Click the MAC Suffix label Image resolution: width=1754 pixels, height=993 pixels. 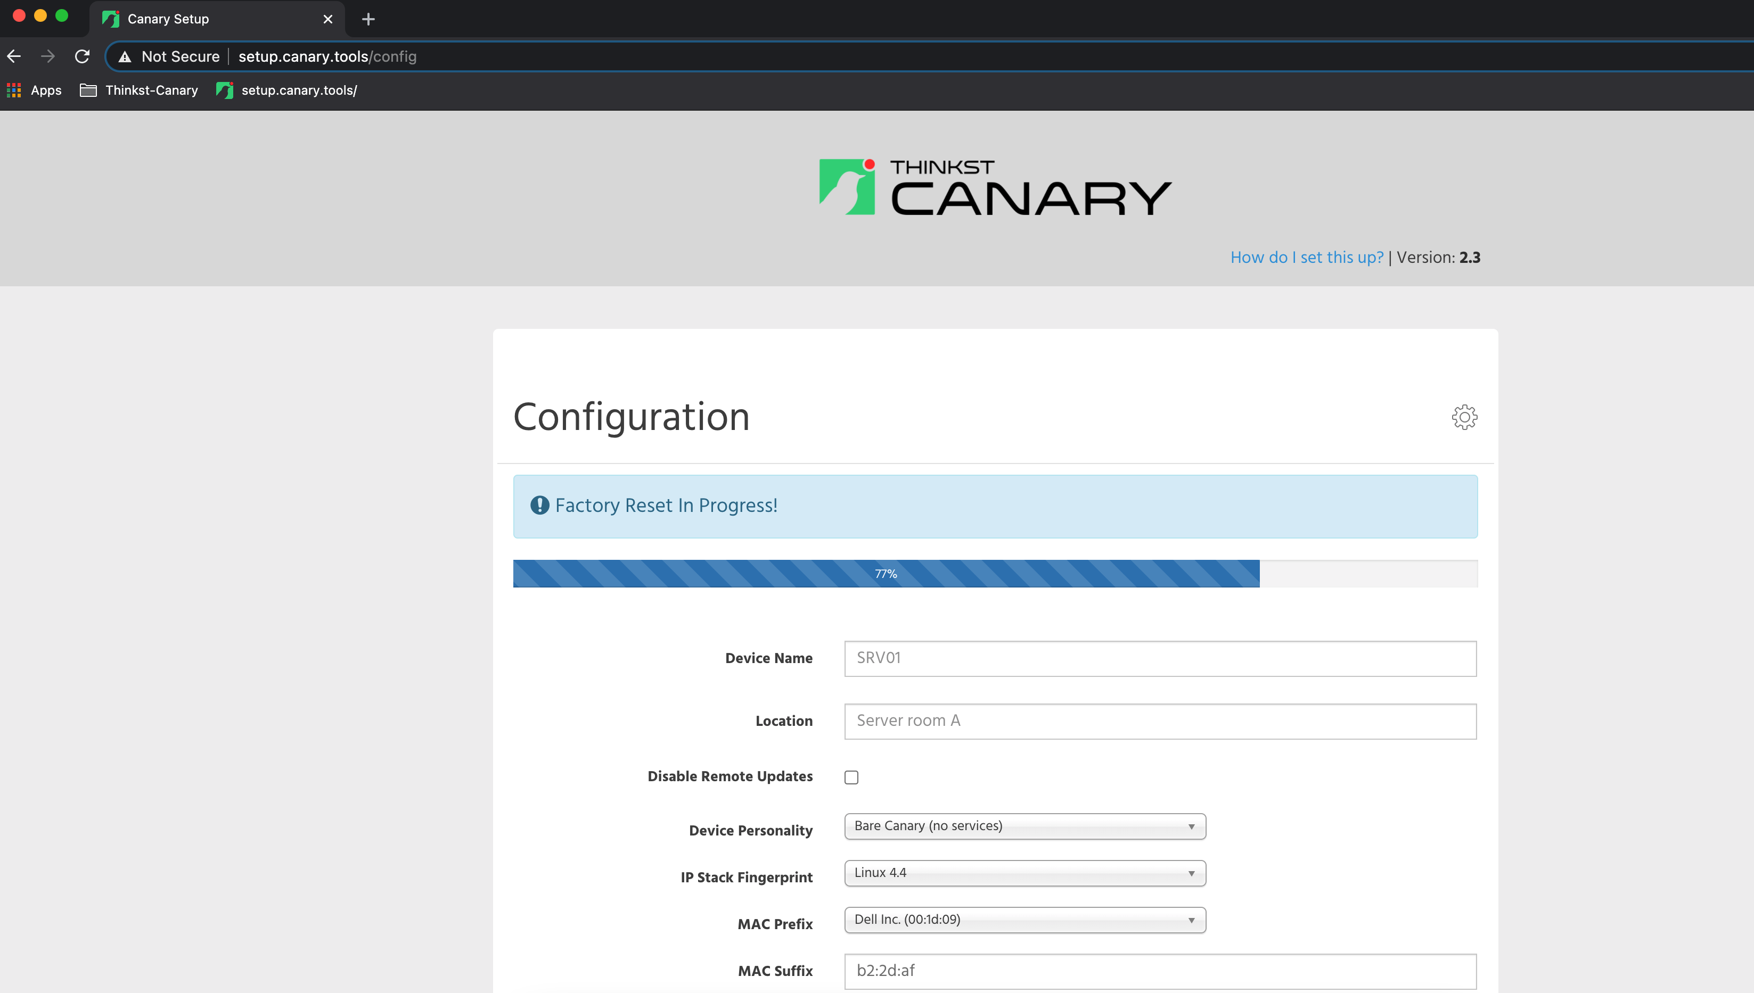(x=775, y=971)
